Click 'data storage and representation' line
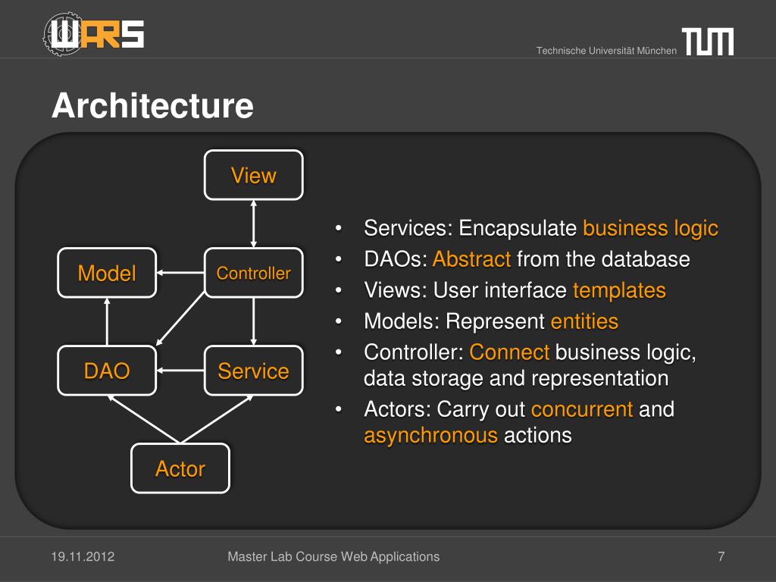This screenshot has width=776, height=582. point(516,379)
